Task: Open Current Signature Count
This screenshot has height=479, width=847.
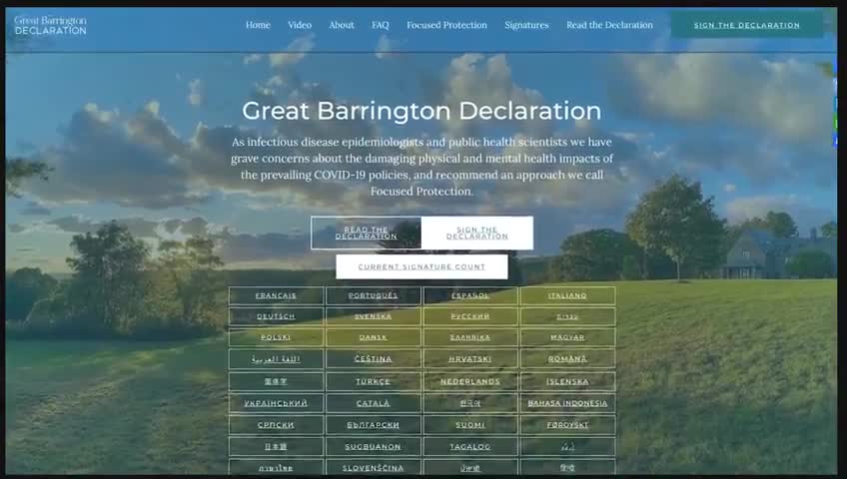Action: click(422, 267)
